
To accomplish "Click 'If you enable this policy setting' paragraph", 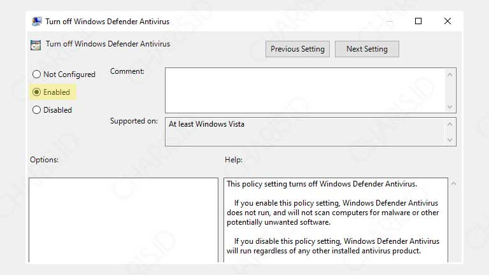I will tap(333, 213).
